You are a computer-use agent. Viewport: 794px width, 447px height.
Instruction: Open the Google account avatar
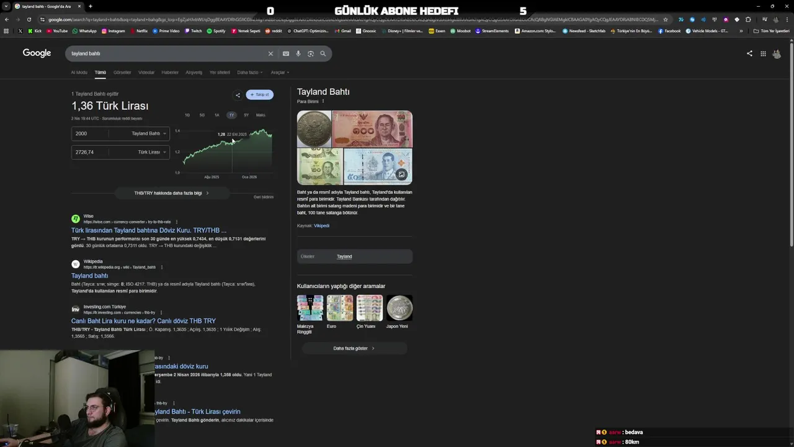point(777,53)
